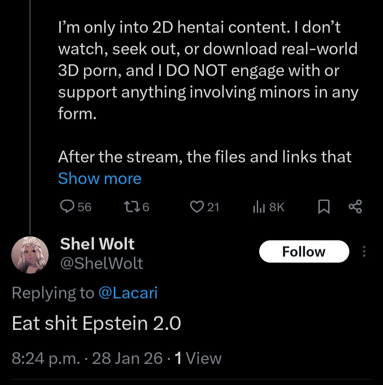Share the tweet using the share icon
383x385 pixels.
355,206
